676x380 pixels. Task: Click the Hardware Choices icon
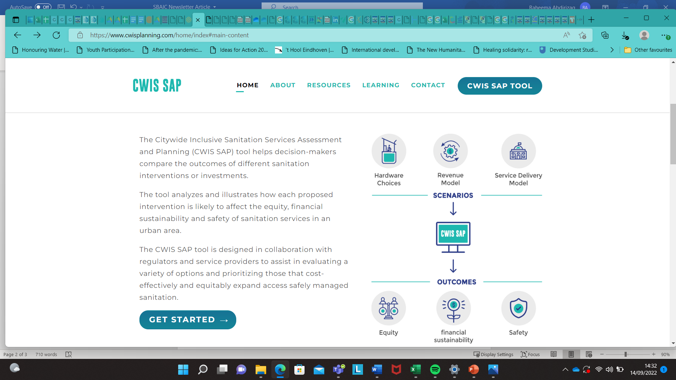click(x=389, y=151)
